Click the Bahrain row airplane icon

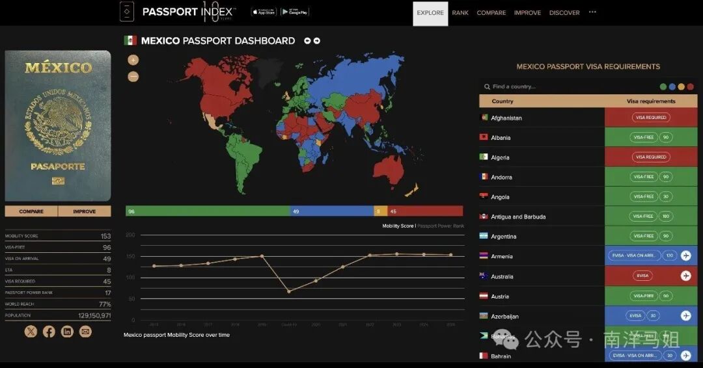coord(686,356)
